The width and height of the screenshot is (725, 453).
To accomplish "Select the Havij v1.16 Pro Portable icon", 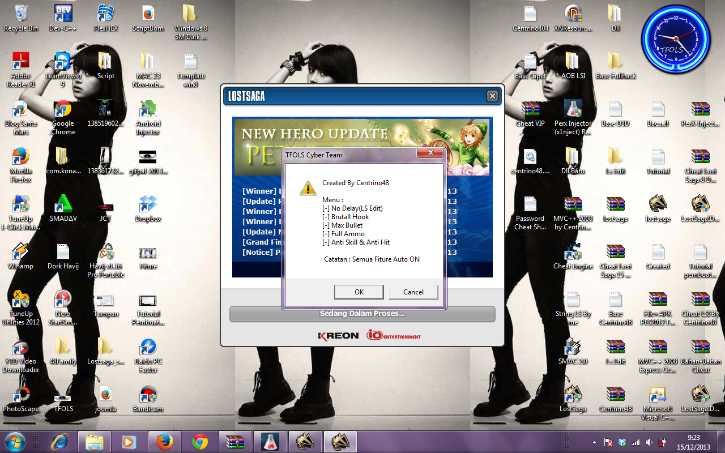I will click(x=105, y=260).
